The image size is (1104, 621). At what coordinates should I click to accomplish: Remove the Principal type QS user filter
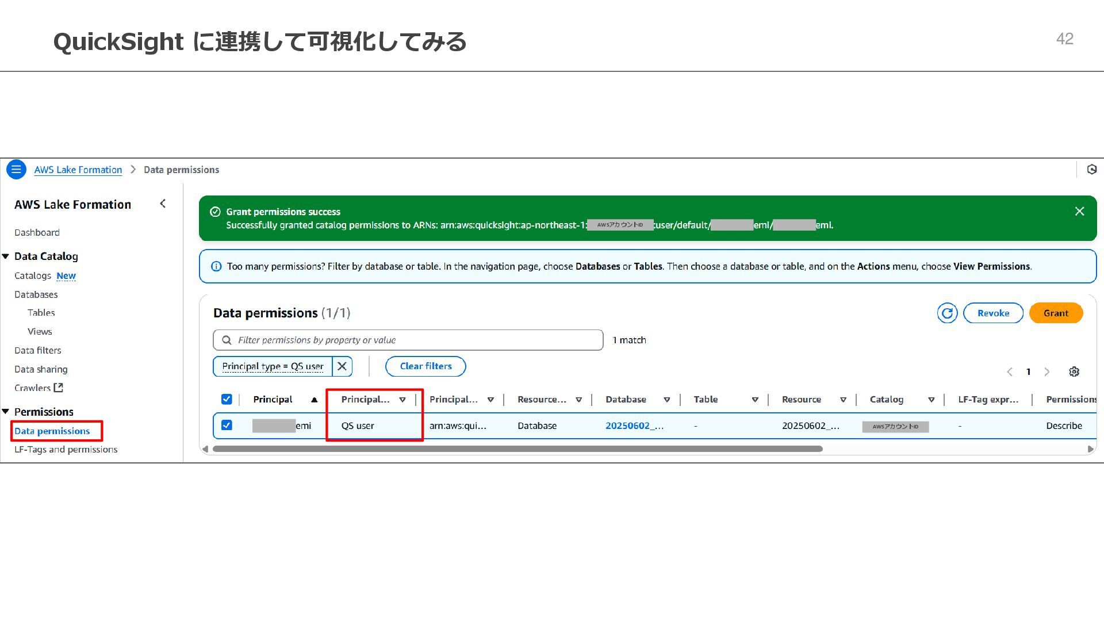click(342, 366)
